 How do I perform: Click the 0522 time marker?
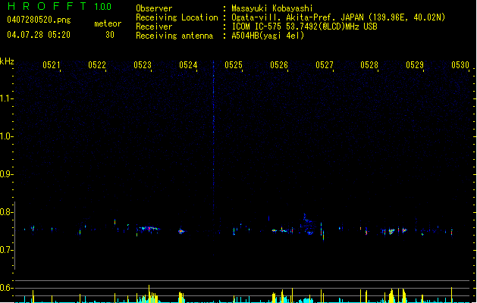click(97, 65)
